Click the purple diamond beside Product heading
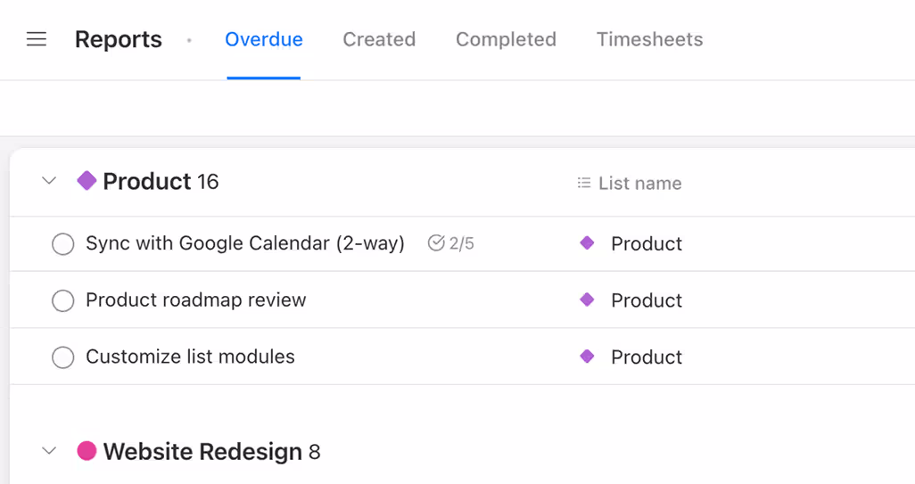The height and width of the screenshot is (484, 915). [87, 181]
